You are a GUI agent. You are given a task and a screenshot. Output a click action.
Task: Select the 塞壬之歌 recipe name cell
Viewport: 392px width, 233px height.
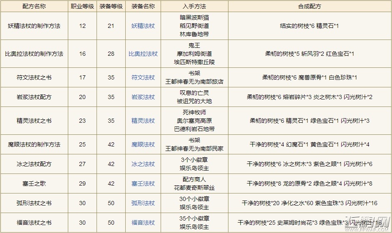click(34, 183)
